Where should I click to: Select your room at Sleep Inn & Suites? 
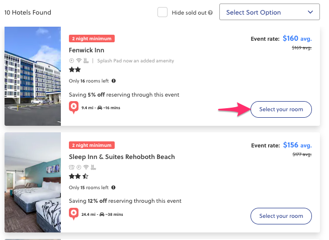point(281,216)
